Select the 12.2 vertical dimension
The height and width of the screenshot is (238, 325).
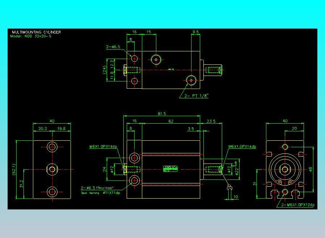point(112,64)
